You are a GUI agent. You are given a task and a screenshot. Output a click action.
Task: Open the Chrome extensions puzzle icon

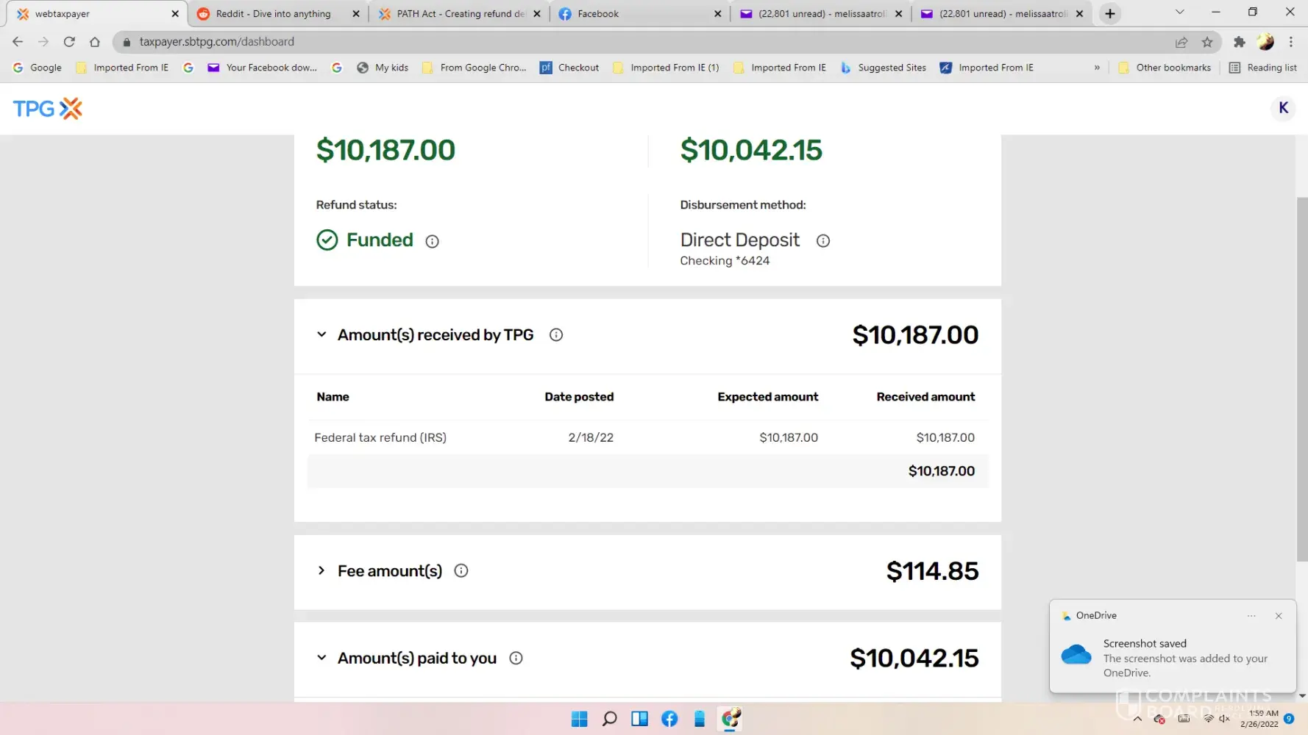[1239, 42]
